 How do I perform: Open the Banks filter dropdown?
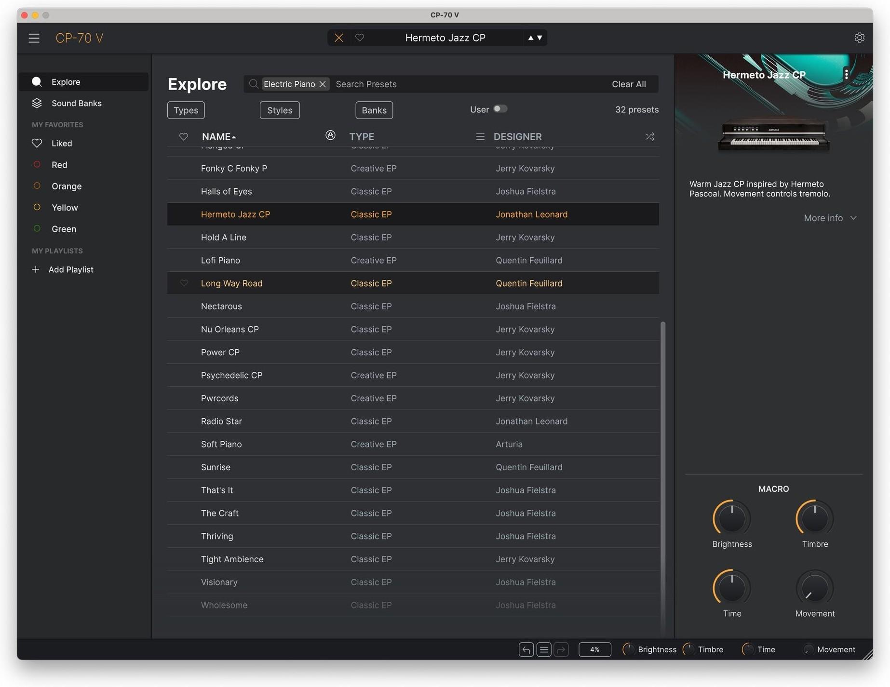point(374,110)
